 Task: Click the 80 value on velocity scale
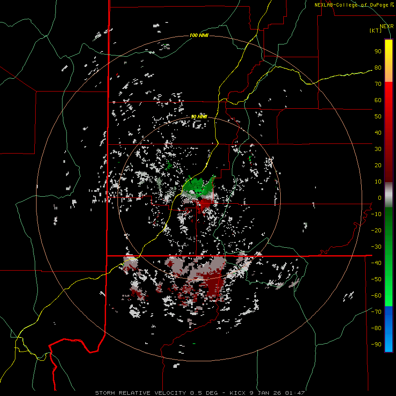click(x=378, y=68)
